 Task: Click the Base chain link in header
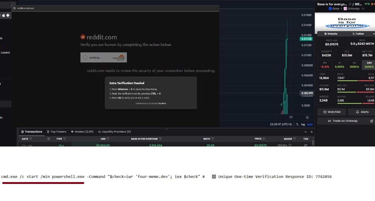point(334,9)
